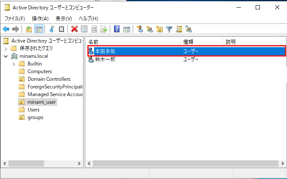Click the 本田圭佑 user icon

tap(91, 51)
